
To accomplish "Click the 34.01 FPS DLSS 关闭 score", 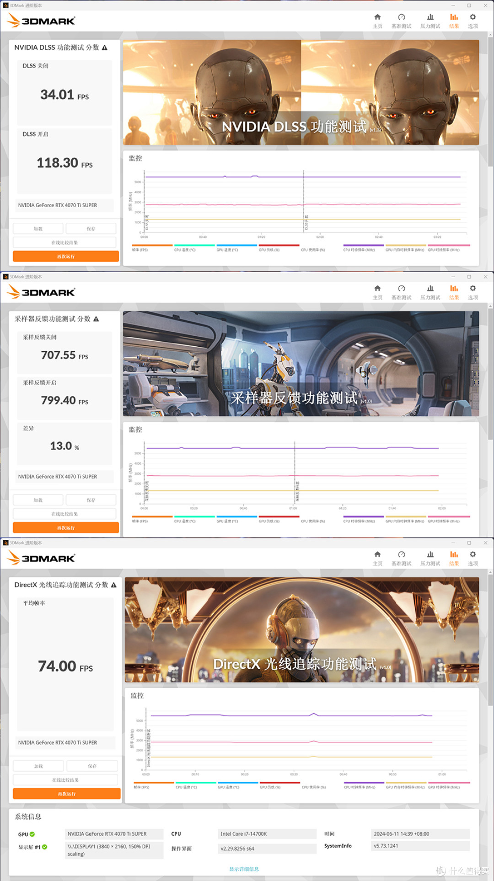I will pos(64,95).
